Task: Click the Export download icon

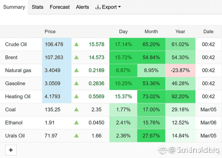Action: [x=98, y=7]
